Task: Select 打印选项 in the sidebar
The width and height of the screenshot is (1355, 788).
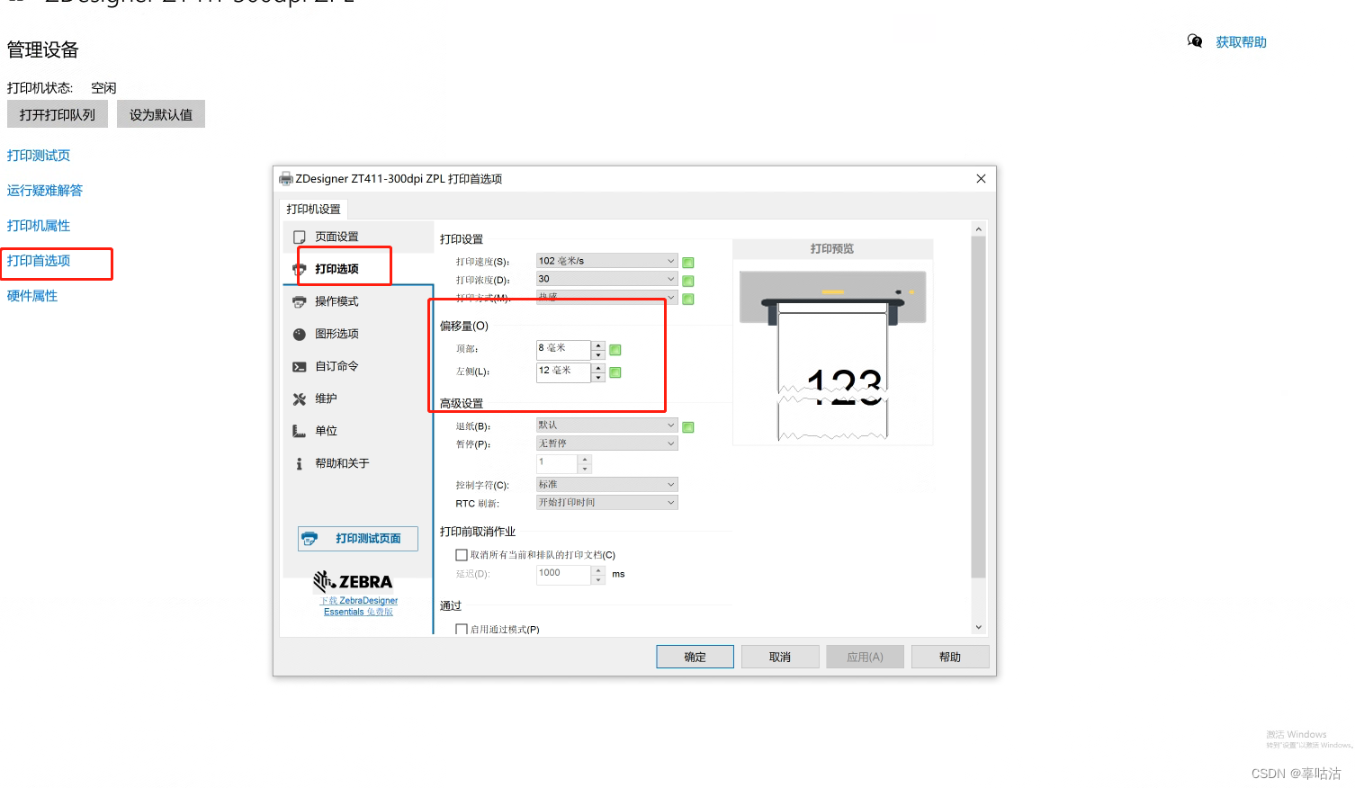Action: [337, 269]
